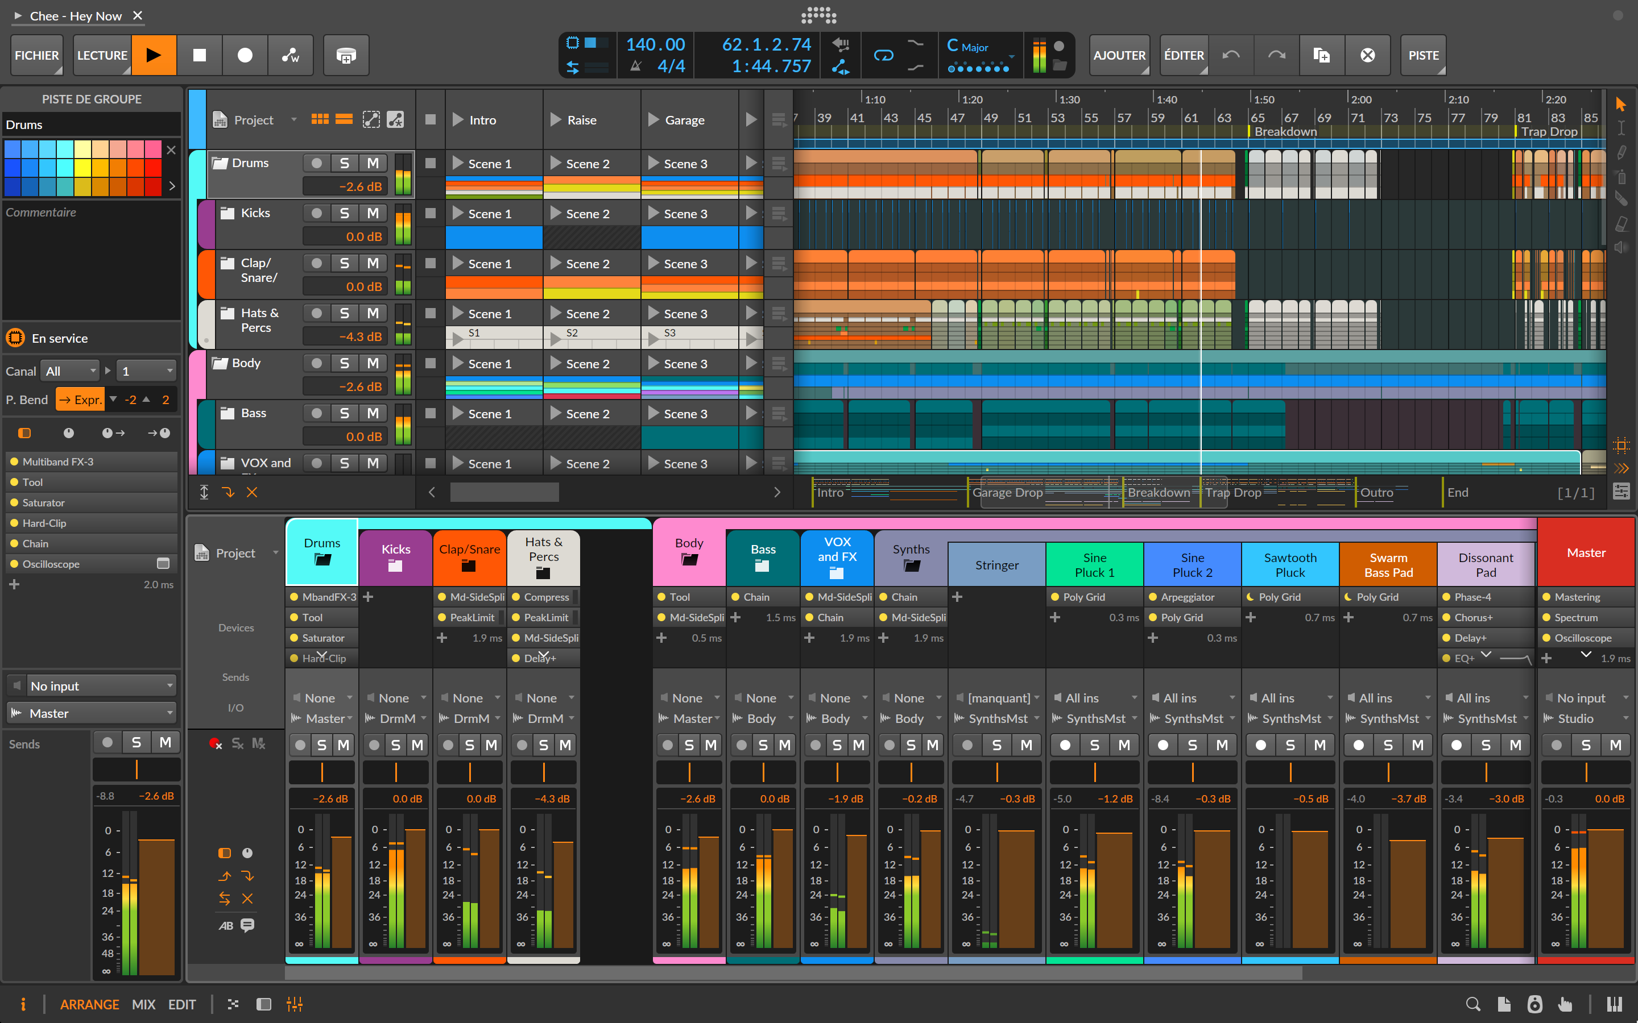
Task: Click the Undo arrow in the top toolbar
Action: [1231, 56]
